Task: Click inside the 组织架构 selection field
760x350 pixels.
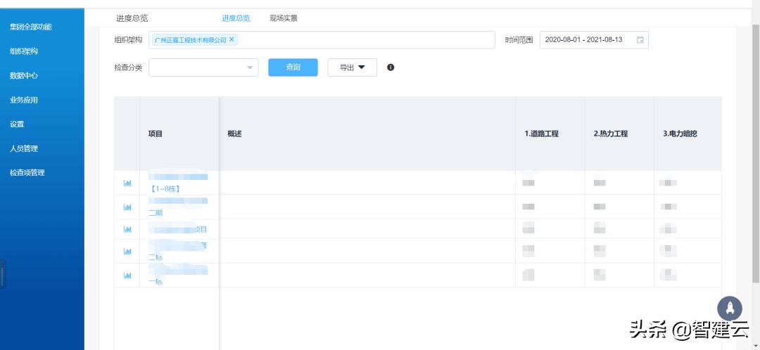Action: [x=322, y=39]
